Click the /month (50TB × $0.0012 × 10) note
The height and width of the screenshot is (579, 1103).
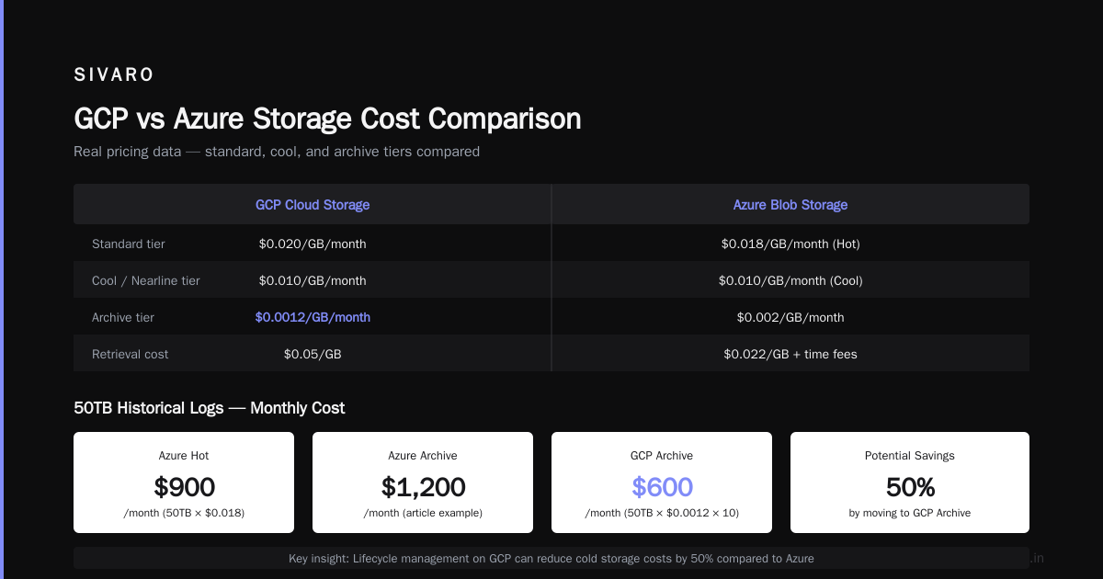(x=662, y=513)
